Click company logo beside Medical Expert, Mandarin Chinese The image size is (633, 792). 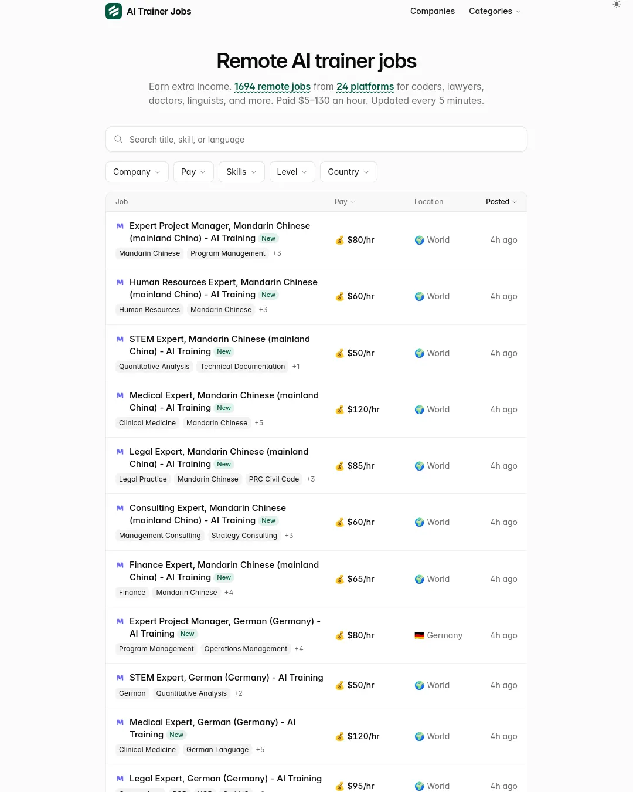[120, 395]
